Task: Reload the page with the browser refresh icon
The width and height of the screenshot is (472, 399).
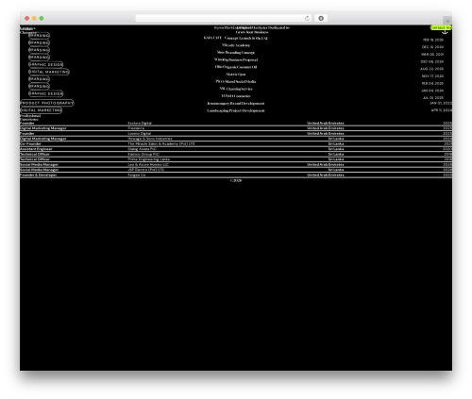Action: [307, 18]
